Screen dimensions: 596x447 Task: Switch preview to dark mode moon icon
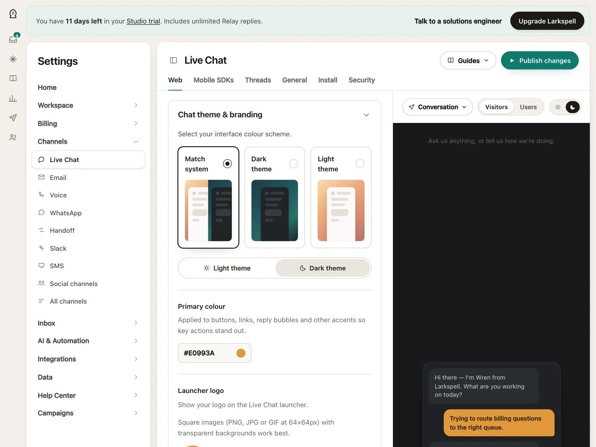coord(573,107)
